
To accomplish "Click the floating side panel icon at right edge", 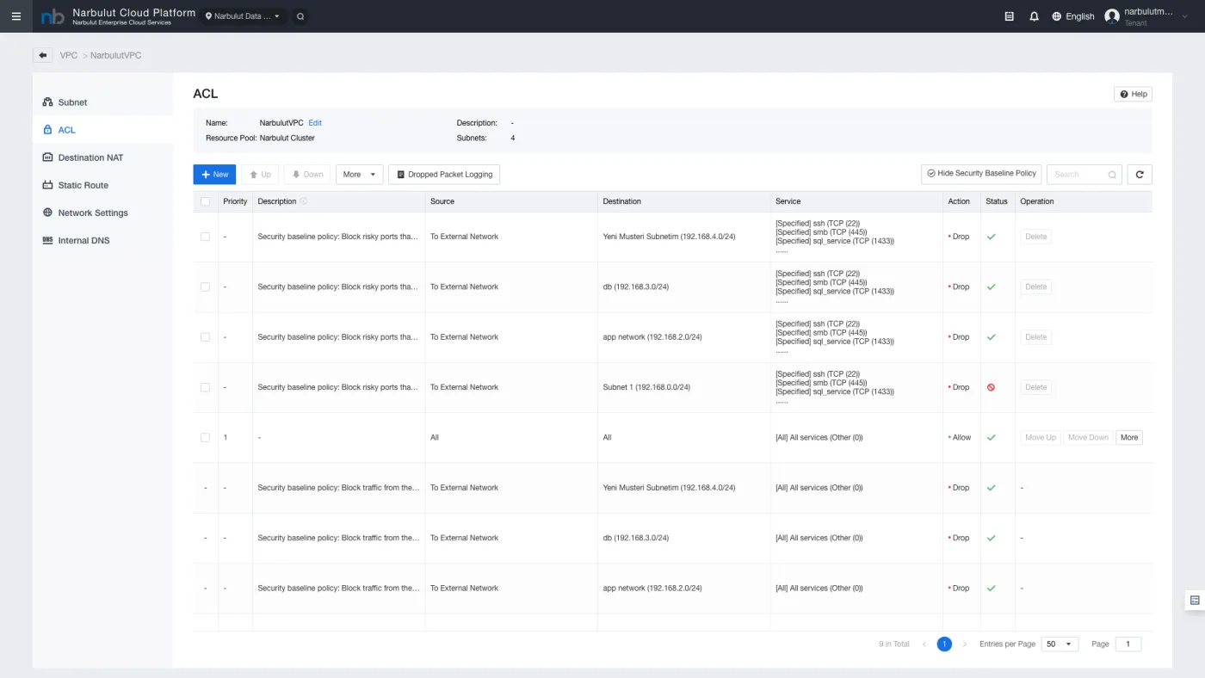I will [x=1195, y=600].
